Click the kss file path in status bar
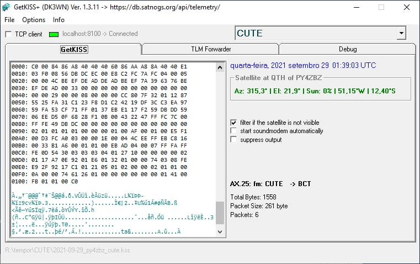420x264 pixels. click(x=67, y=250)
